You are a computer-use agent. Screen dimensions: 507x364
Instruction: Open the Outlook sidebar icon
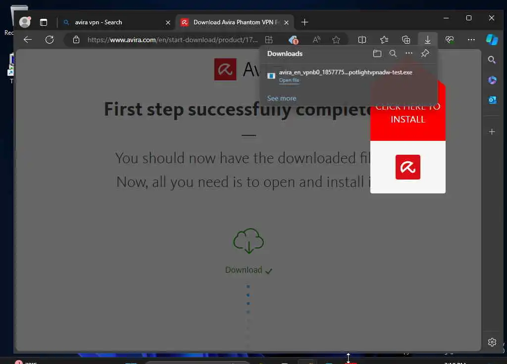pos(492,100)
